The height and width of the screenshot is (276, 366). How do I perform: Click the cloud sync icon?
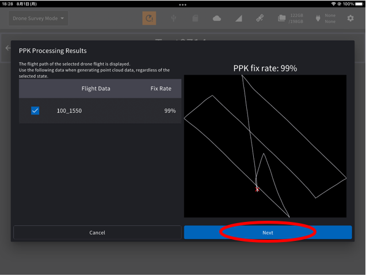coord(217,18)
